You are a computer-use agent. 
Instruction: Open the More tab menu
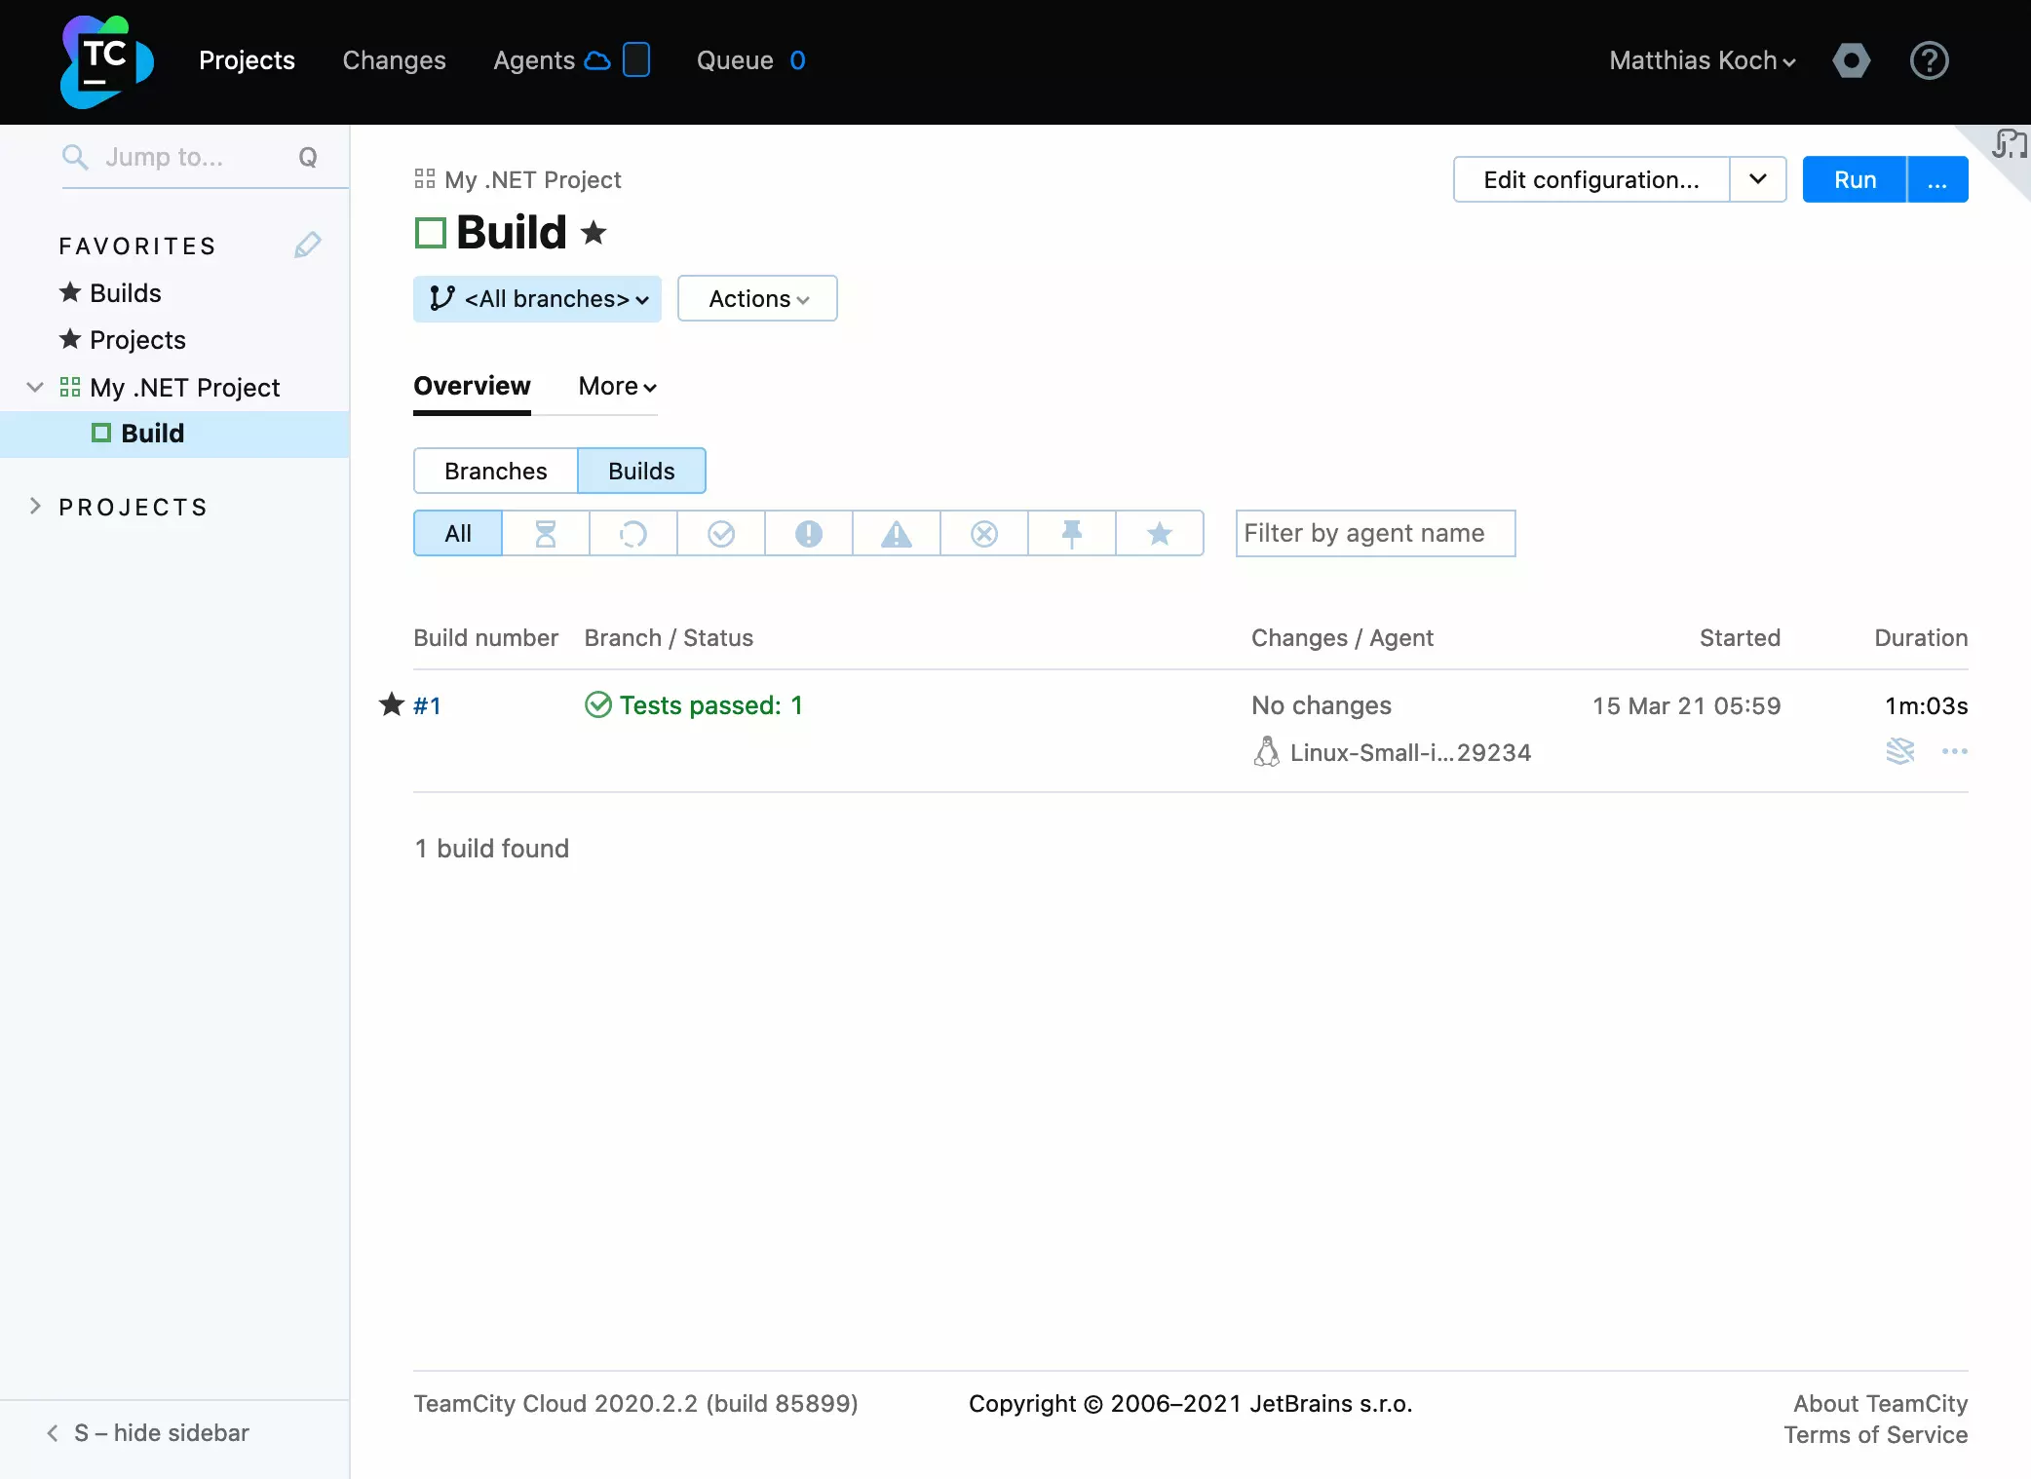(617, 387)
